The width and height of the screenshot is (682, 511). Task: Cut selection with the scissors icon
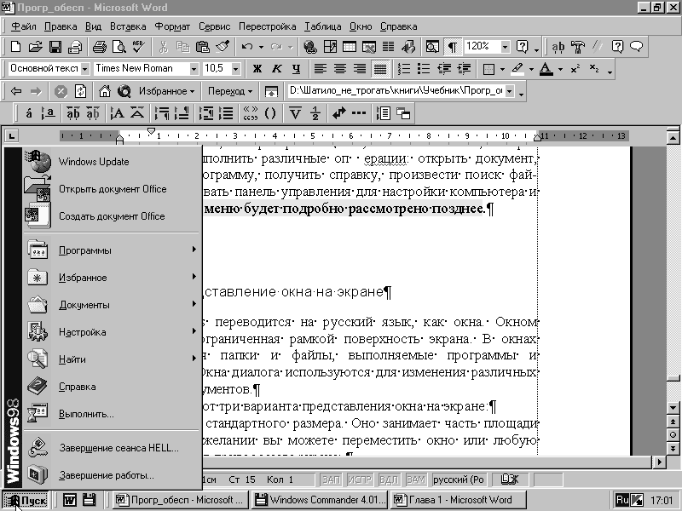click(164, 47)
